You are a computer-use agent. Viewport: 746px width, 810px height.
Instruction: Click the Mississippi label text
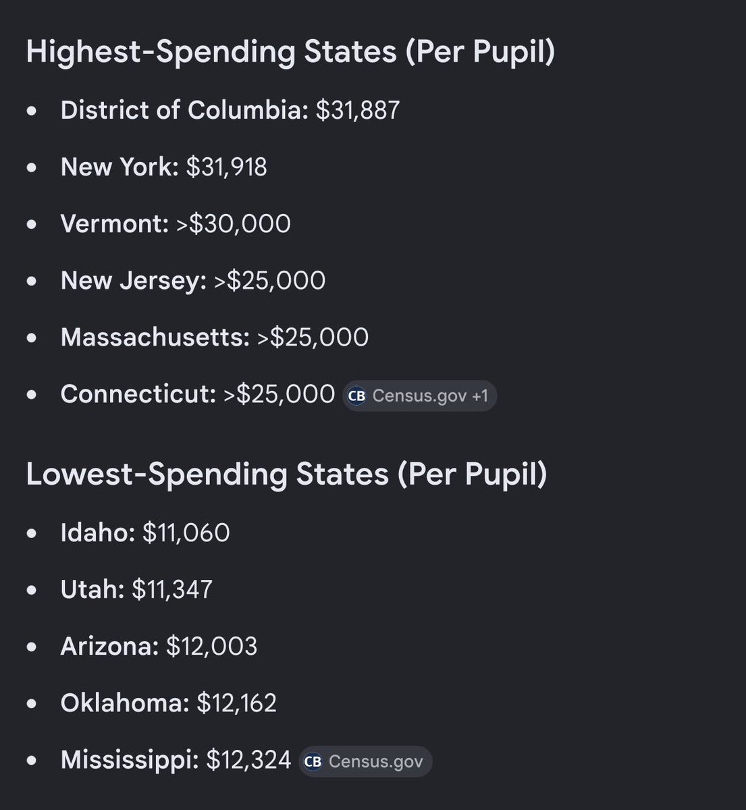click(x=130, y=760)
